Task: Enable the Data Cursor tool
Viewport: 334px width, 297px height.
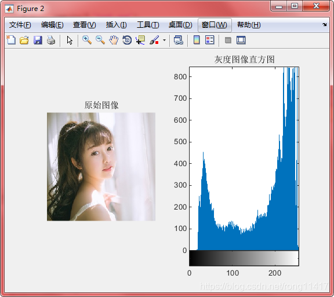Action: pos(140,40)
